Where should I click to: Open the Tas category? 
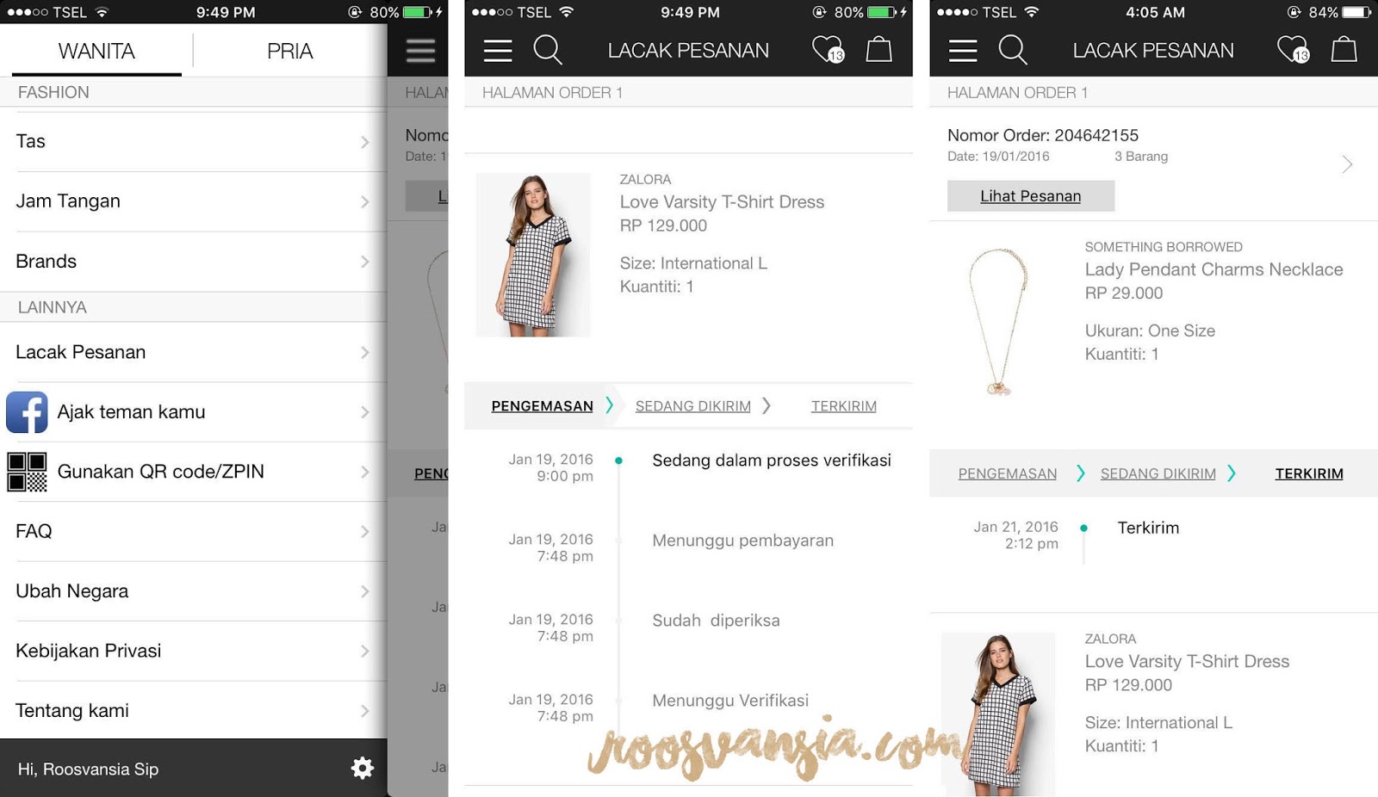[193, 141]
